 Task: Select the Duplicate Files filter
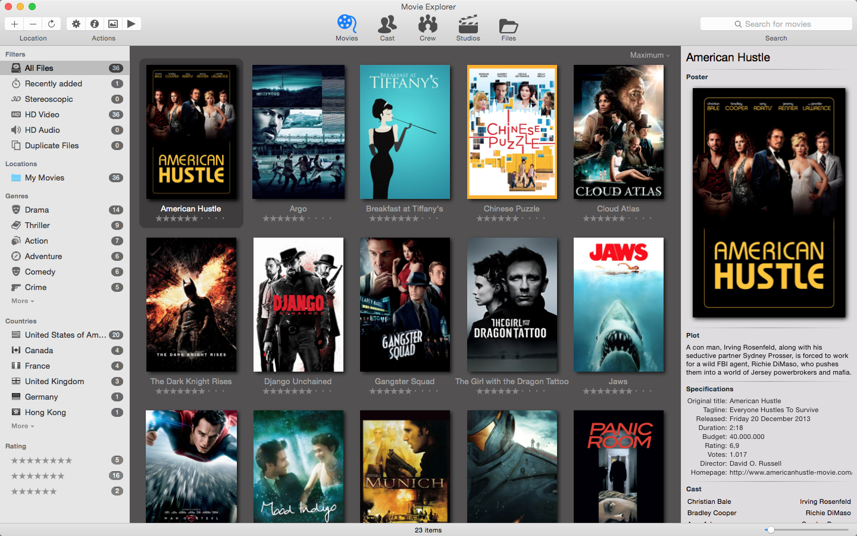point(64,145)
